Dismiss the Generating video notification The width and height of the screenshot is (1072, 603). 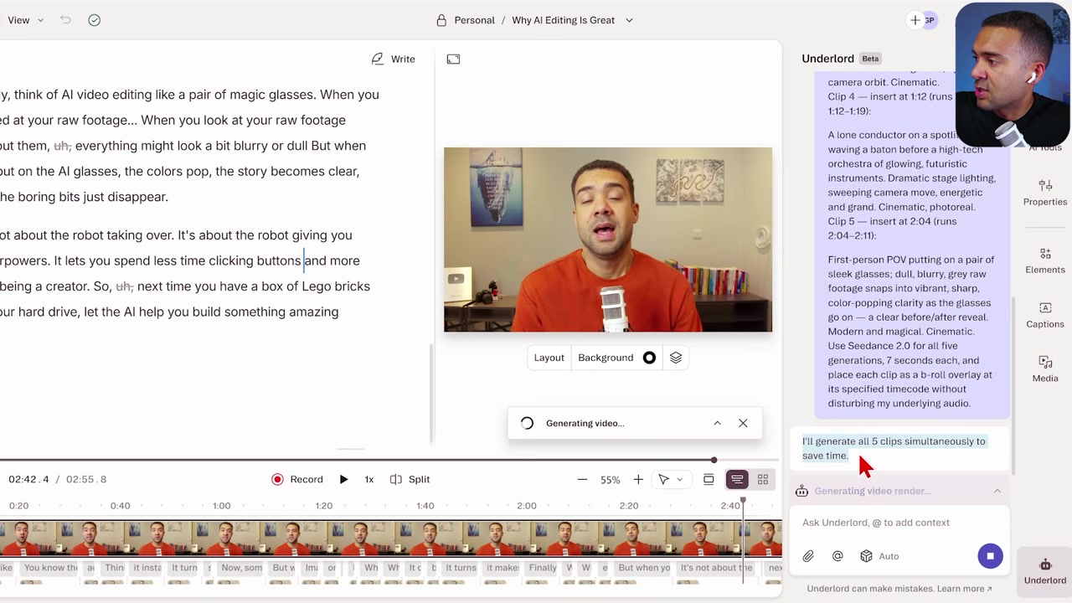tap(743, 423)
